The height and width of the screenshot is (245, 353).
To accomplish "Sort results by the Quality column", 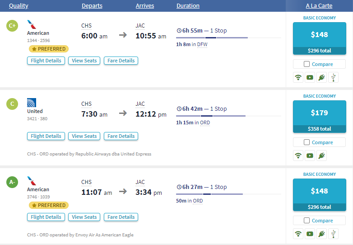I will 19,6.
